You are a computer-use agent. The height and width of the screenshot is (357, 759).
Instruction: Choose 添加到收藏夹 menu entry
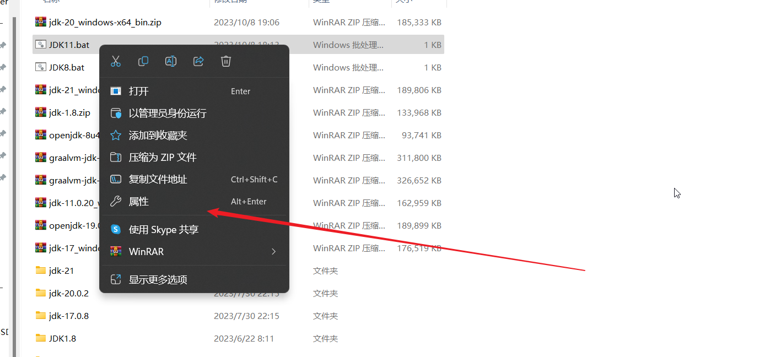194,135
